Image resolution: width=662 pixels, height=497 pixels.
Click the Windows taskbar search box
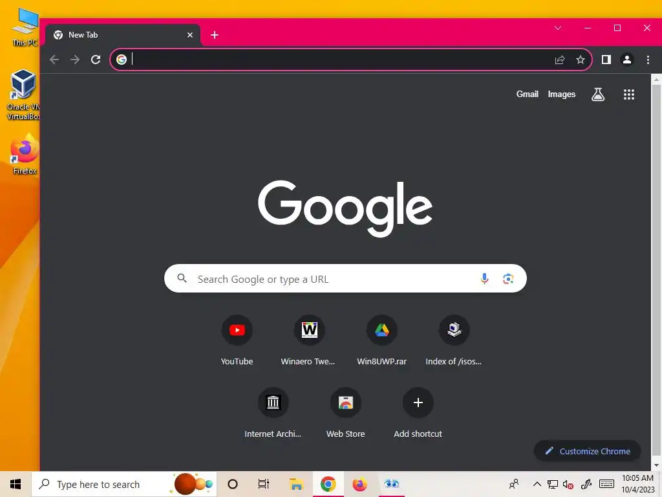[x=124, y=484]
